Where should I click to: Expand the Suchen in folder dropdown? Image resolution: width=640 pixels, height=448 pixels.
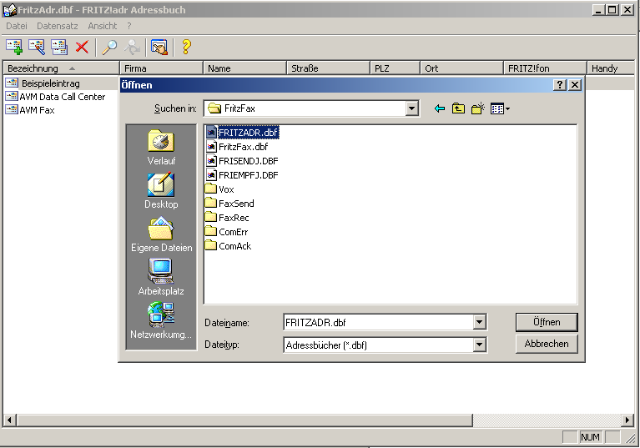click(411, 108)
